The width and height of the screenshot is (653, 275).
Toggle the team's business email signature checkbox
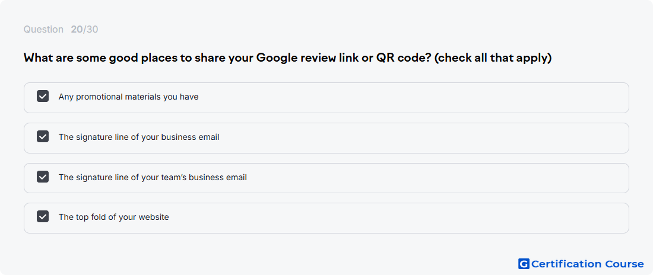(x=43, y=177)
